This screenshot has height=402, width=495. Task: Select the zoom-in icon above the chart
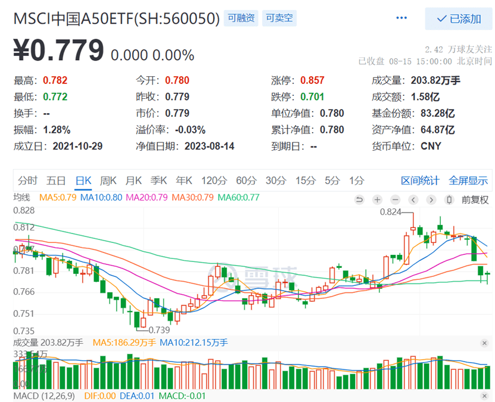pyautogui.click(x=377, y=200)
